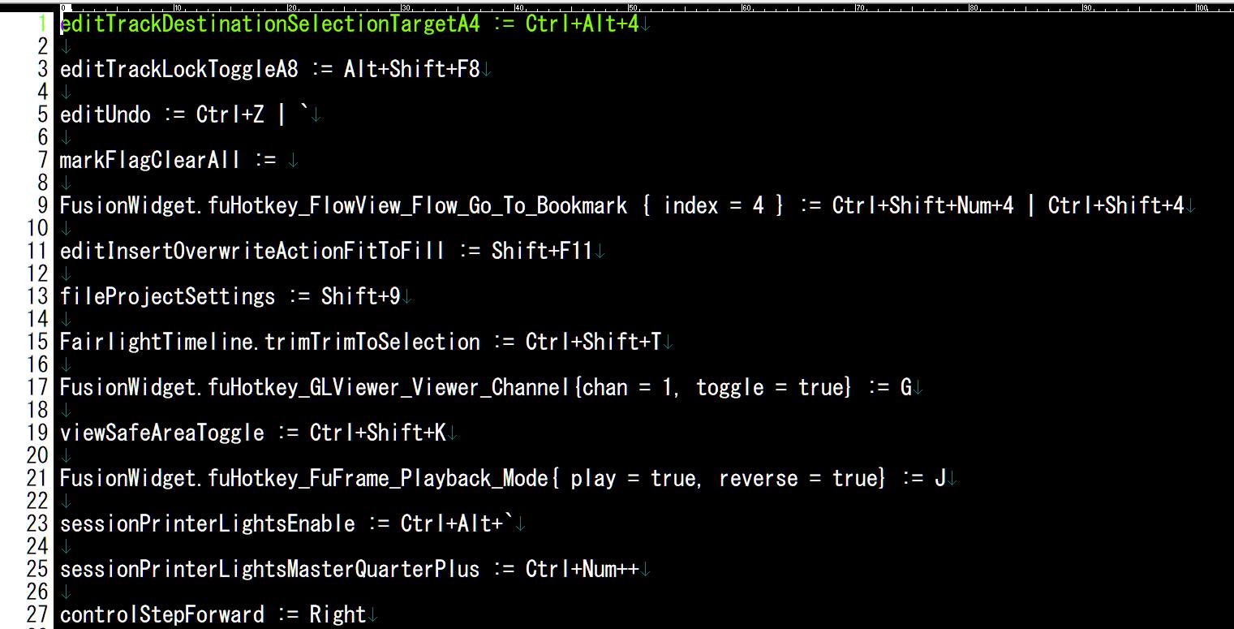Click the editUndo identifier
Viewport: 1234px width, 629px height.
[x=105, y=114]
